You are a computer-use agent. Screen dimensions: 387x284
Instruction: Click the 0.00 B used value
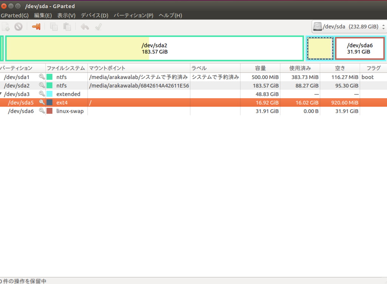point(311,111)
